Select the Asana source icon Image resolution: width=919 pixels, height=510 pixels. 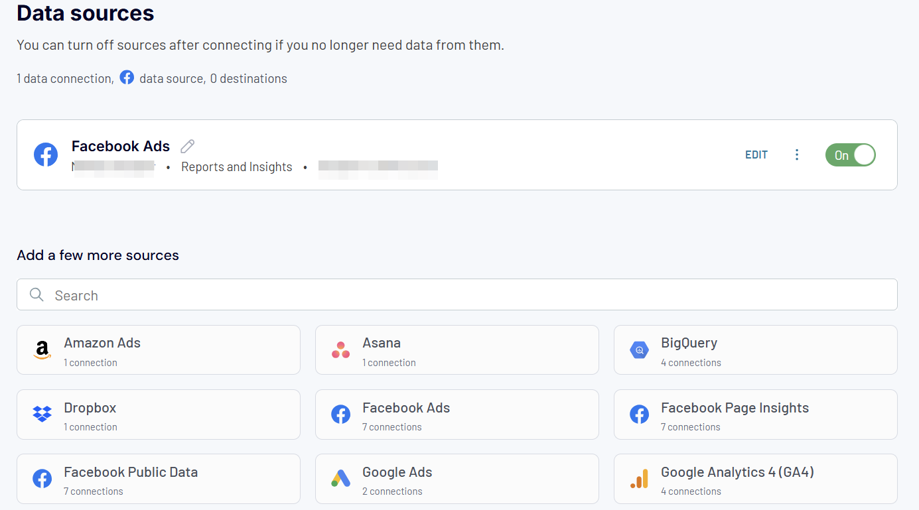click(x=340, y=350)
